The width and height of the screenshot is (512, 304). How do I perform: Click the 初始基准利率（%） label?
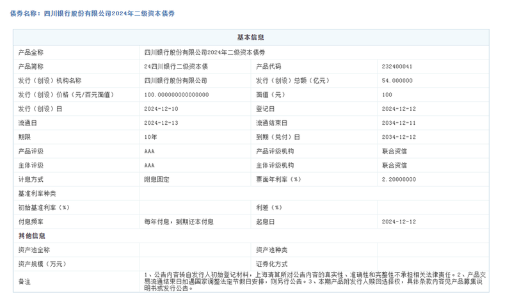point(44,207)
